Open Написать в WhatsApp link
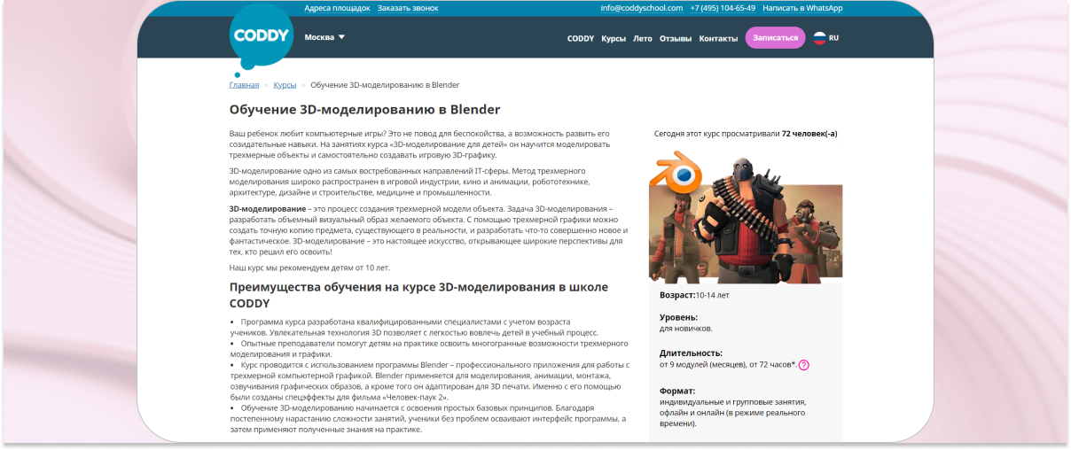Viewport: 1071px width, 450px height. [x=802, y=8]
